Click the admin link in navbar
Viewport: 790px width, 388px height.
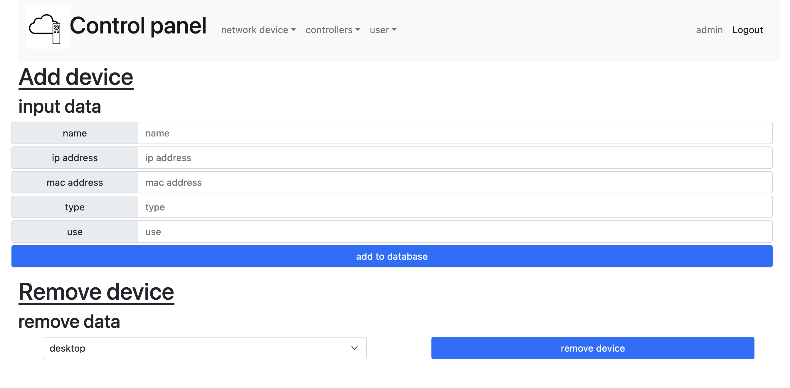click(709, 30)
